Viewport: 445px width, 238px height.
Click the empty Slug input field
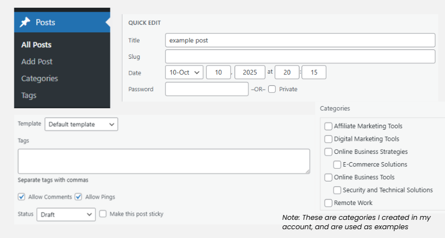(302, 56)
